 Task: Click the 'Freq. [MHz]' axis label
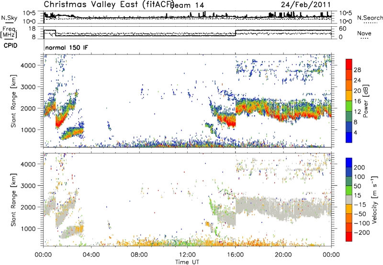[x=9, y=33]
